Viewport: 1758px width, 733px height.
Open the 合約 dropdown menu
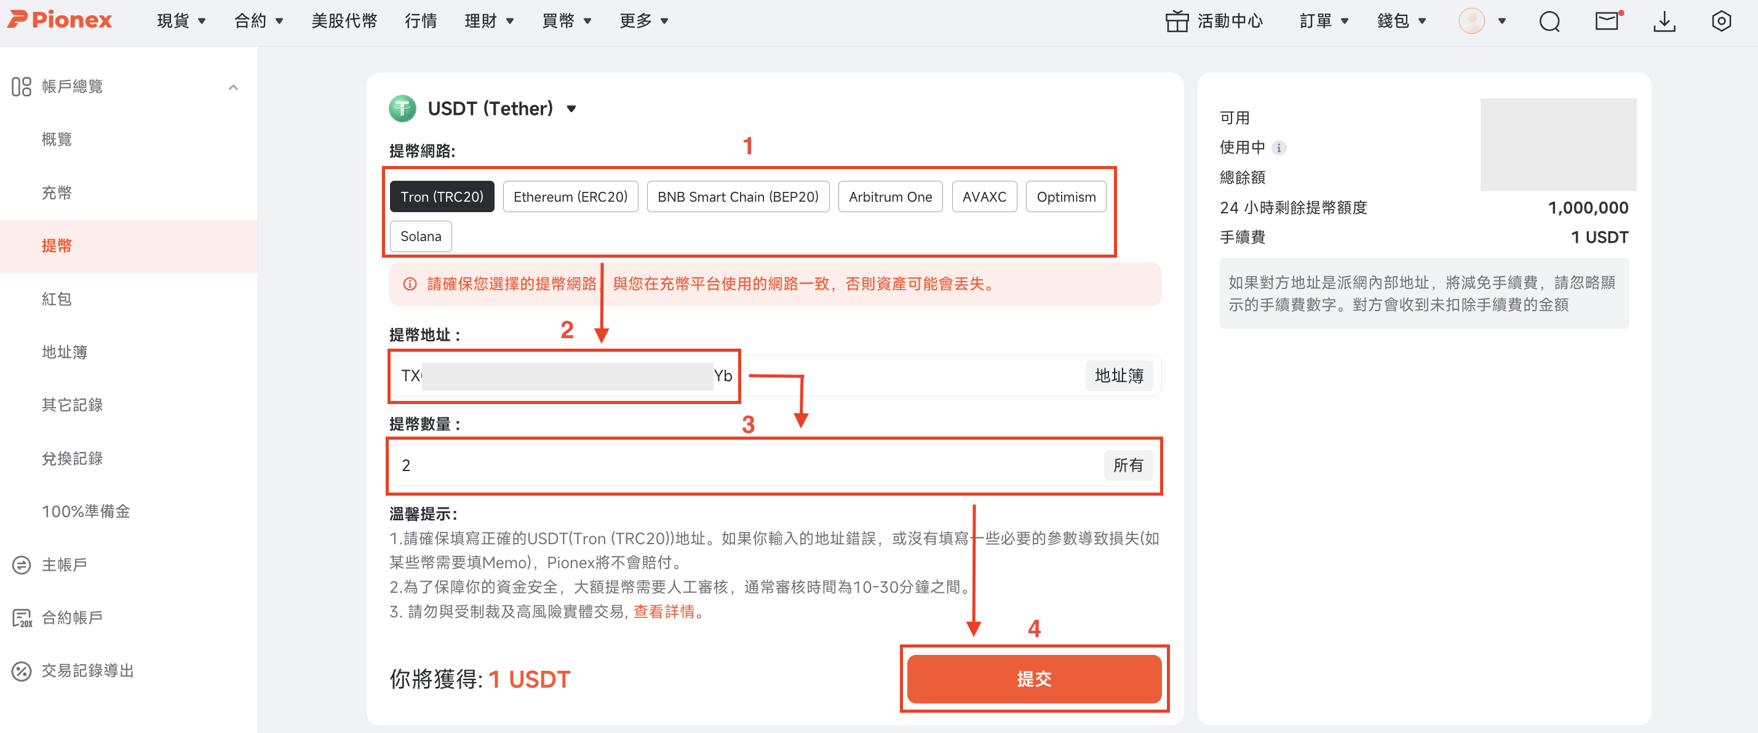point(258,21)
